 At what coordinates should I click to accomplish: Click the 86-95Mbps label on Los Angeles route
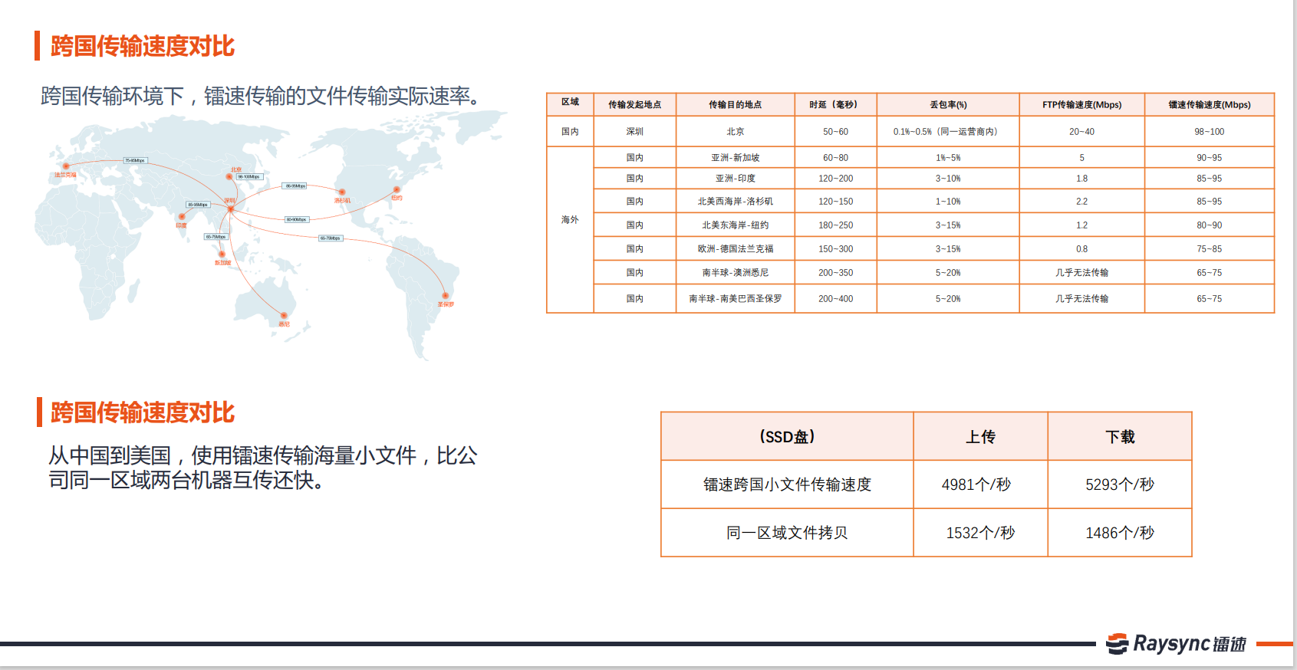[295, 186]
